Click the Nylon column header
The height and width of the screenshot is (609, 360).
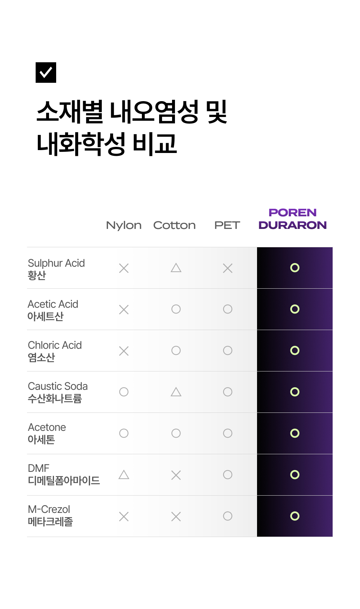[x=124, y=225]
